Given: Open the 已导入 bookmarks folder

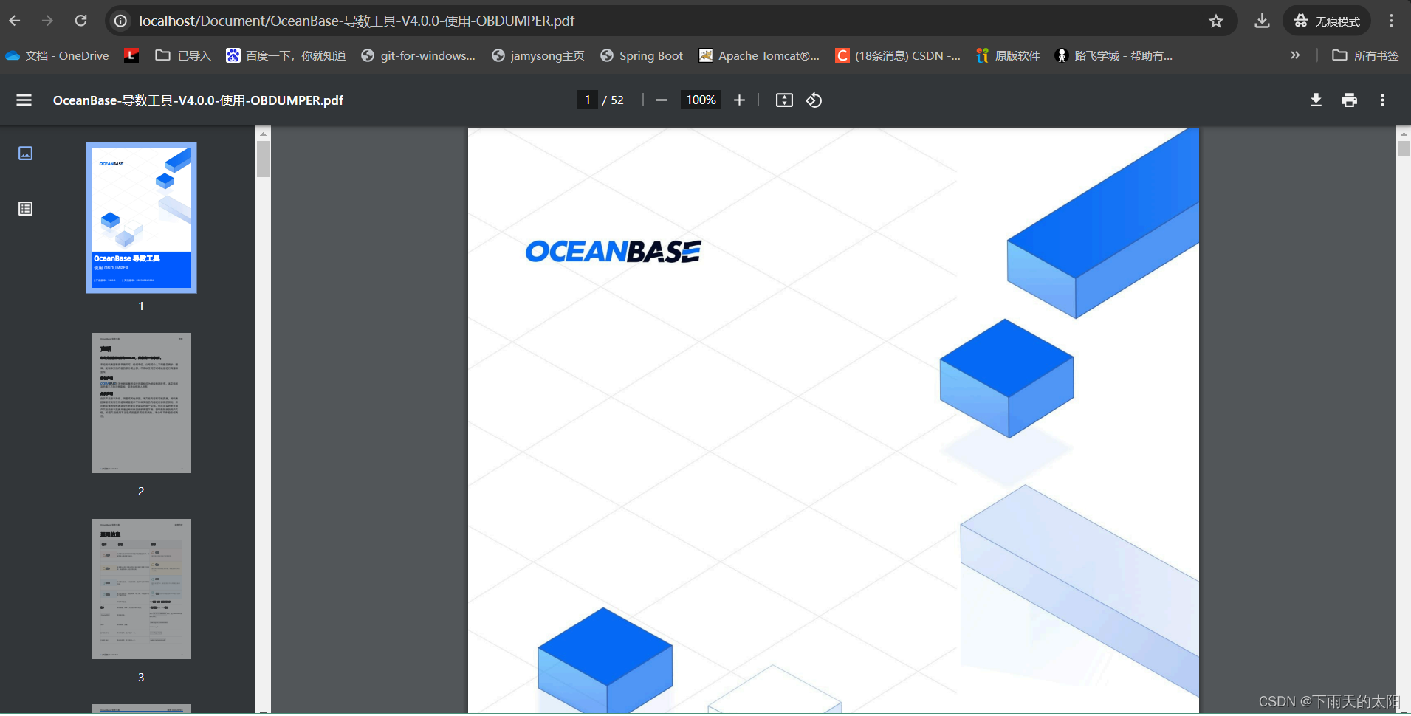Looking at the screenshot, I should pyautogui.click(x=183, y=55).
